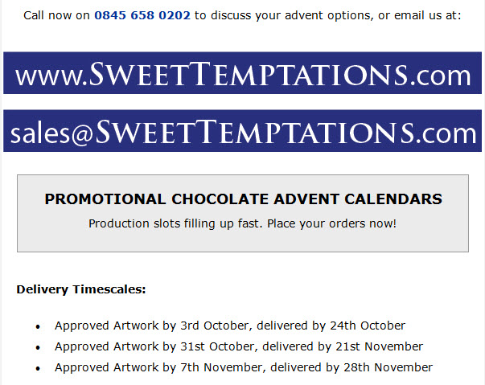Click the Promotional Chocolate Advent Calendars heading

click(x=244, y=199)
